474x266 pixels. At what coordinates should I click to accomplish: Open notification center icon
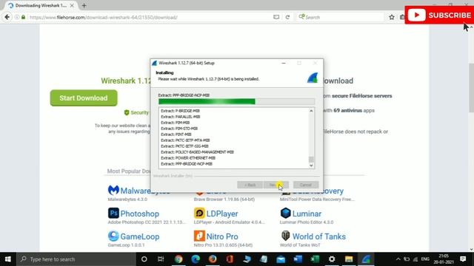click(x=463, y=259)
